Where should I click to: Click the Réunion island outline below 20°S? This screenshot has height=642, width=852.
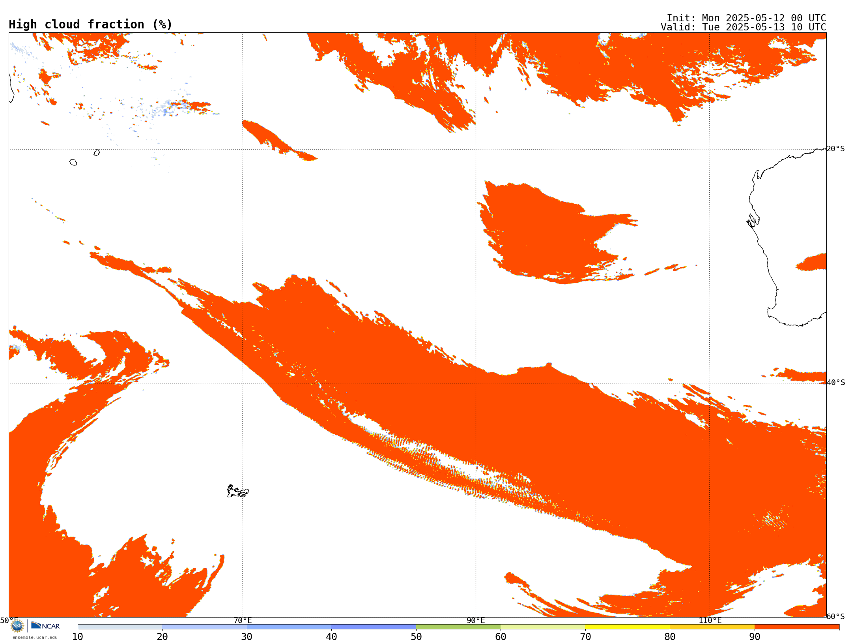(73, 162)
